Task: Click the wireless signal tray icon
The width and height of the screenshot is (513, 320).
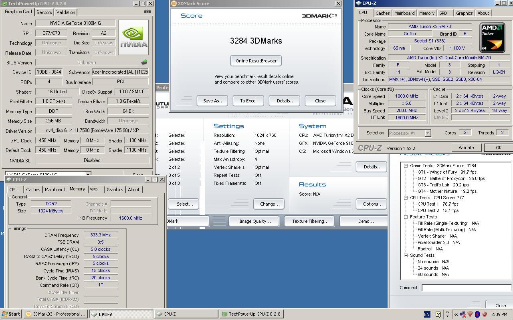Action: [470, 314]
